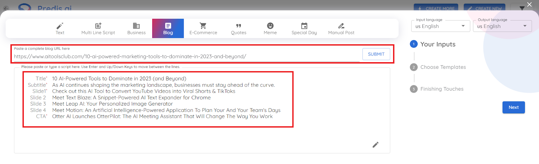539x164 pixels.
Task: Select the Meme tab
Action: (270, 29)
